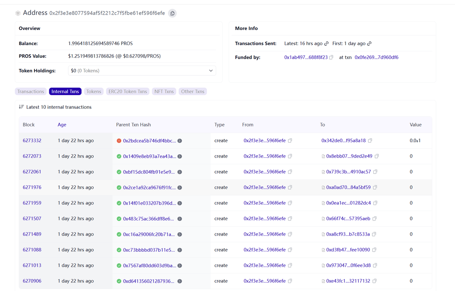The height and width of the screenshot is (291, 455).
Task: Open block 6270906
Action: click(x=32, y=281)
